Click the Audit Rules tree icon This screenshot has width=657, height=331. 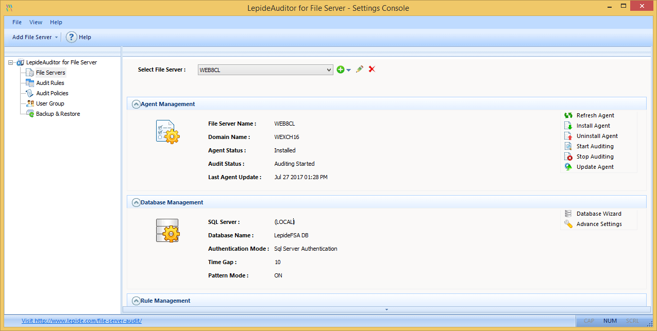pyautogui.click(x=30, y=83)
